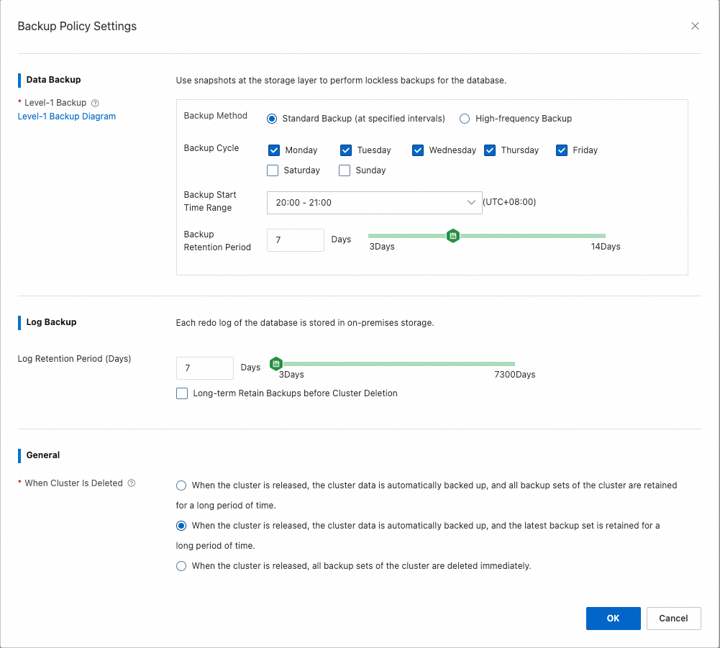Open help tooltip beside When Cluster Is Deleted
The height and width of the screenshot is (648, 720).
pos(132,483)
